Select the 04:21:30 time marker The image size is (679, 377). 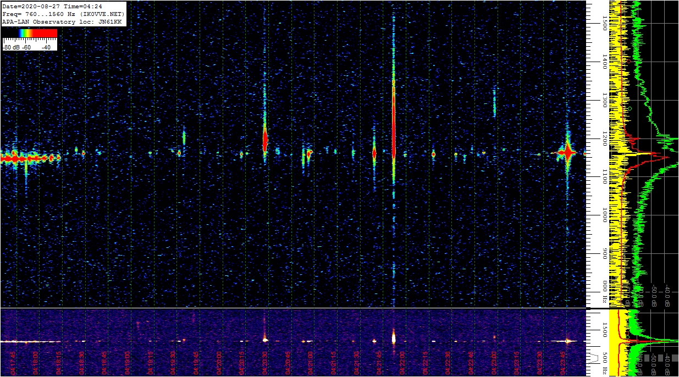[356, 363]
